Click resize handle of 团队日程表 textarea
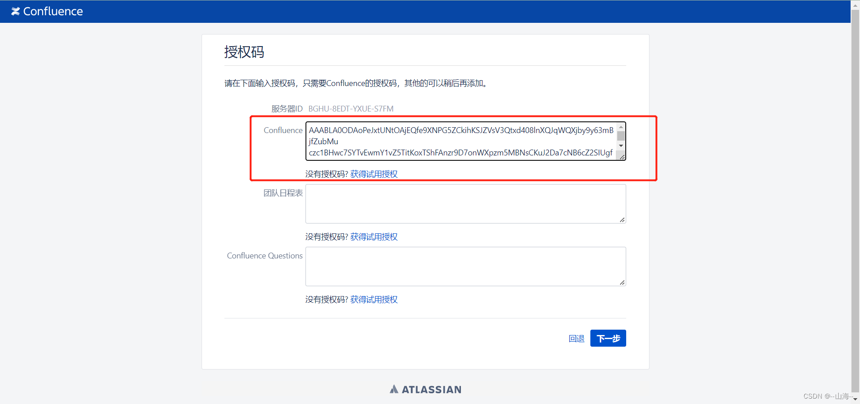 tap(622, 219)
